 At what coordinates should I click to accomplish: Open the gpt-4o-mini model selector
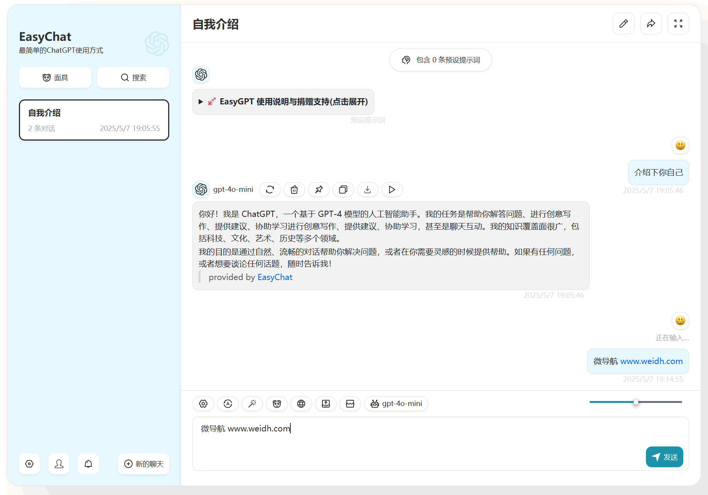click(x=396, y=404)
